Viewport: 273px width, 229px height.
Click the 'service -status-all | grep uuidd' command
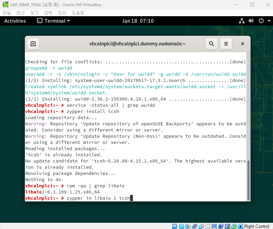pyautogui.click(x=111, y=105)
